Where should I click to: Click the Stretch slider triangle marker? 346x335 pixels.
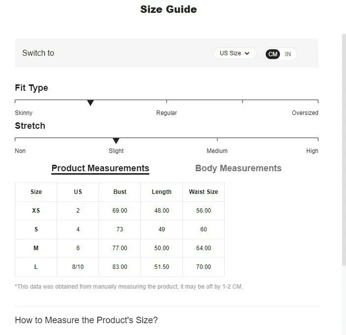[116, 141]
